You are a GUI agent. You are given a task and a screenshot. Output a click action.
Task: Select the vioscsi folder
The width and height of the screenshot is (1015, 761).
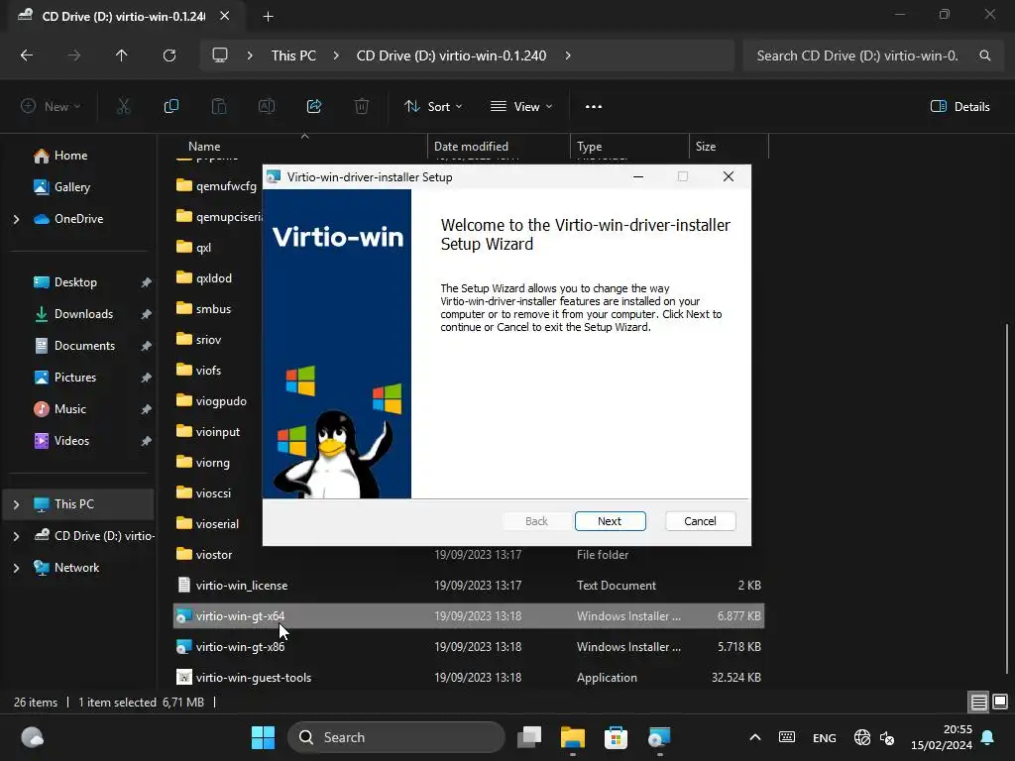[x=213, y=493]
